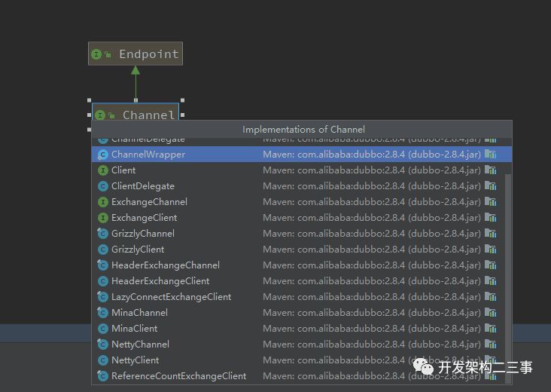
Task: Click class icon beside LazyConnectExchangeClient
Action: [x=102, y=297]
